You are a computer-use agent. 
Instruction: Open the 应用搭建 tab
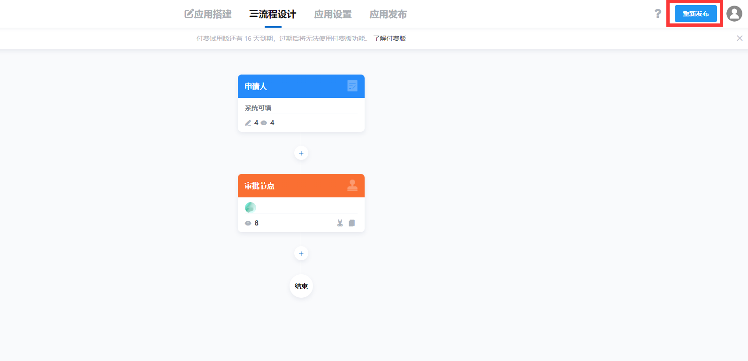(x=208, y=14)
